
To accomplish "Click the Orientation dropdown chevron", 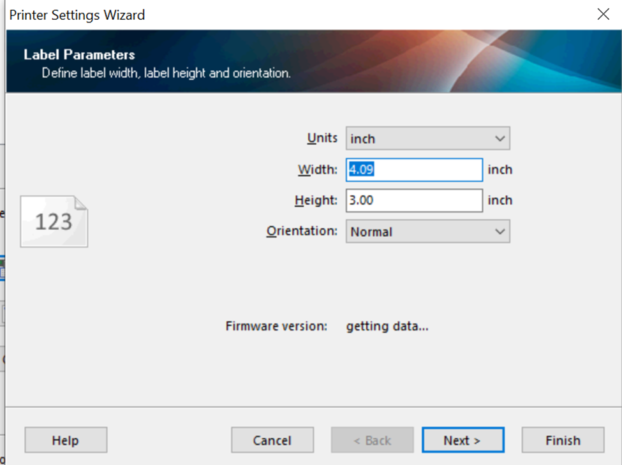I will click(500, 232).
